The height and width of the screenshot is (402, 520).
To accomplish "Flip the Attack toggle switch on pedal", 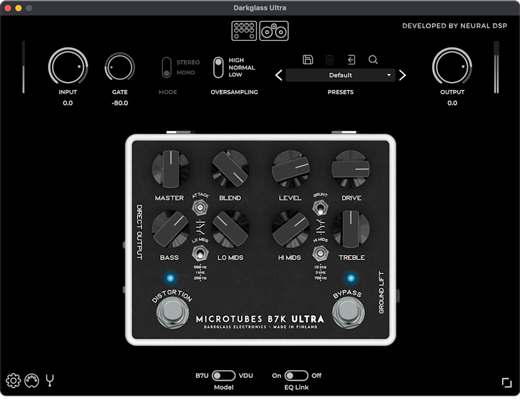I will click(x=200, y=207).
